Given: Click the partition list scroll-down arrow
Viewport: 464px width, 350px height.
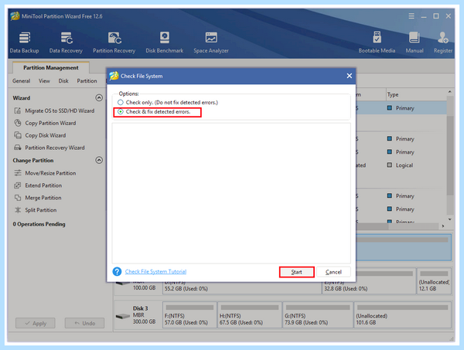Looking at the screenshot, I should click(x=450, y=219).
